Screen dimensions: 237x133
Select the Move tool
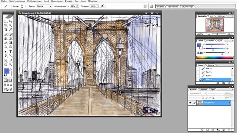pyautogui.click(x=10, y=21)
